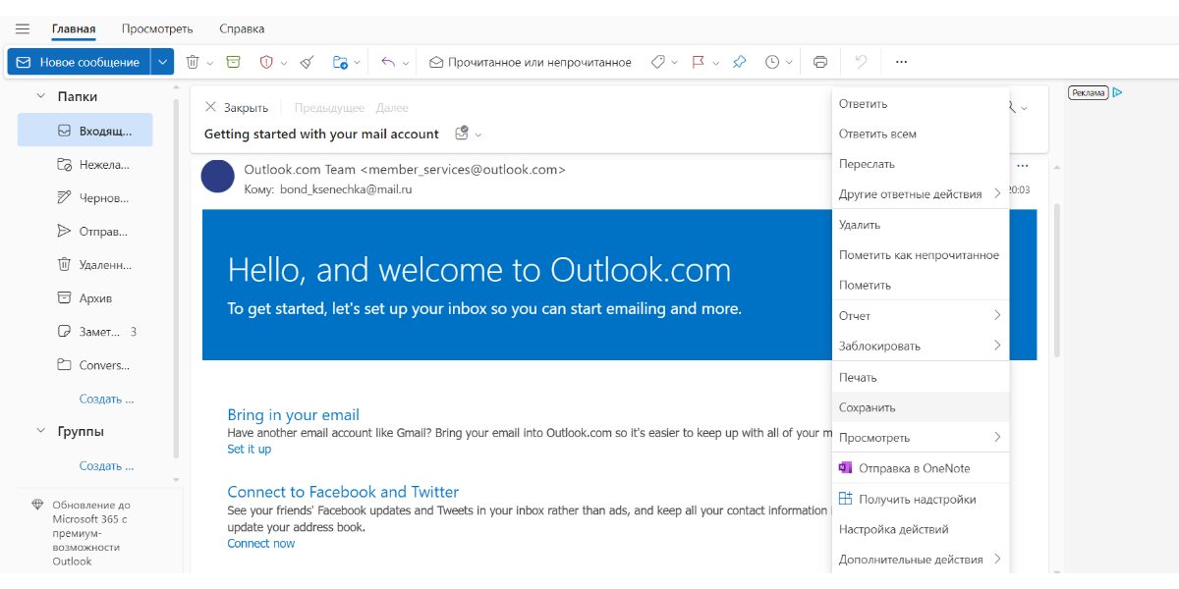1179x589 pixels.
Task: Open the Архив folder in sidebar
Action: point(85,297)
